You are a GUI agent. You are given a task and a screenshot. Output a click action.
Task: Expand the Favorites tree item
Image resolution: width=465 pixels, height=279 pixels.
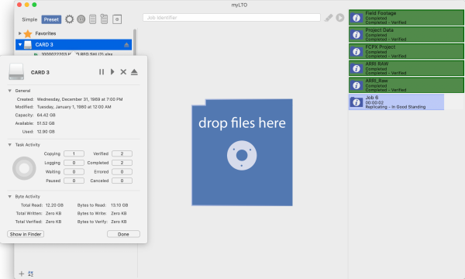[19, 33]
